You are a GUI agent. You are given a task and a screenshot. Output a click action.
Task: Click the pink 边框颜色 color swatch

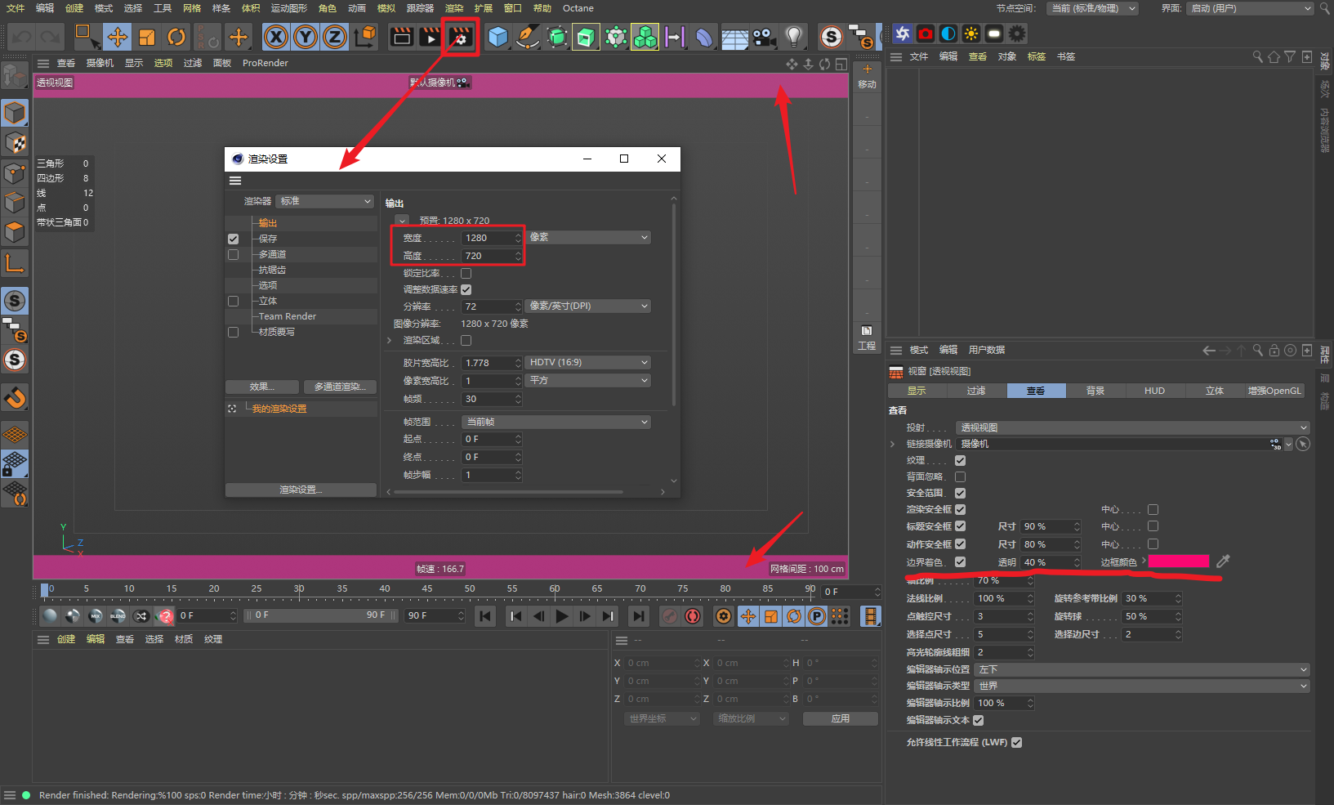1178,561
